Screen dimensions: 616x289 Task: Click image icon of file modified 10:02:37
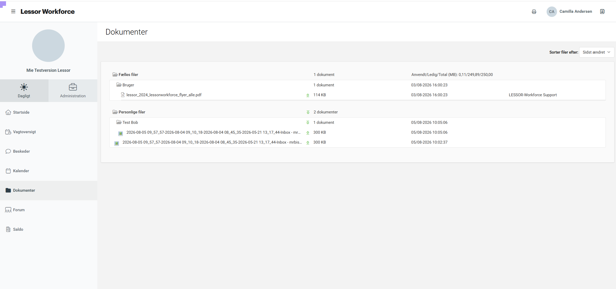117,143
